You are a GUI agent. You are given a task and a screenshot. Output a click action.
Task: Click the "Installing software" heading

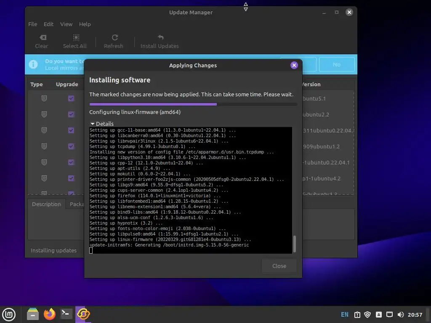[120, 80]
